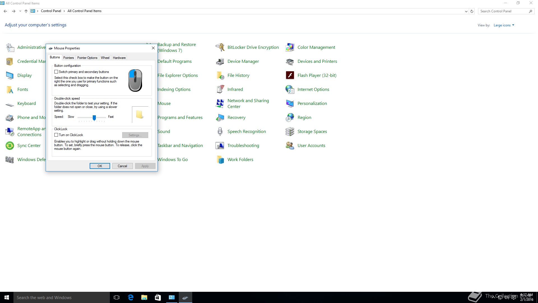538x303 pixels.
Task: Open the User Accounts icon
Action: click(x=290, y=146)
